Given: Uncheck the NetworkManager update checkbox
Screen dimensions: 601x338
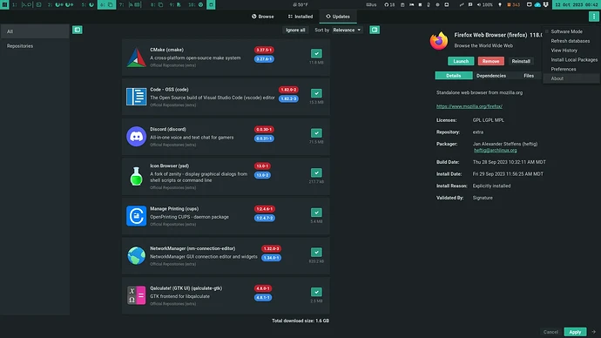Looking at the screenshot, I should (316, 252).
